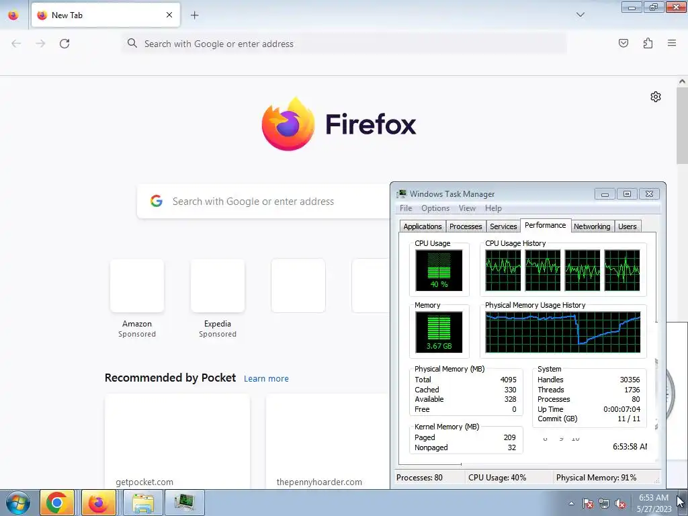Open the Amazon sponsored shortcut tile
This screenshot has height=516, width=688.
[x=137, y=298]
